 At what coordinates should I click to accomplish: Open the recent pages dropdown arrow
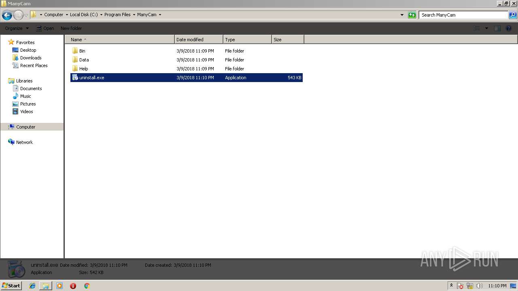click(x=26, y=15)
